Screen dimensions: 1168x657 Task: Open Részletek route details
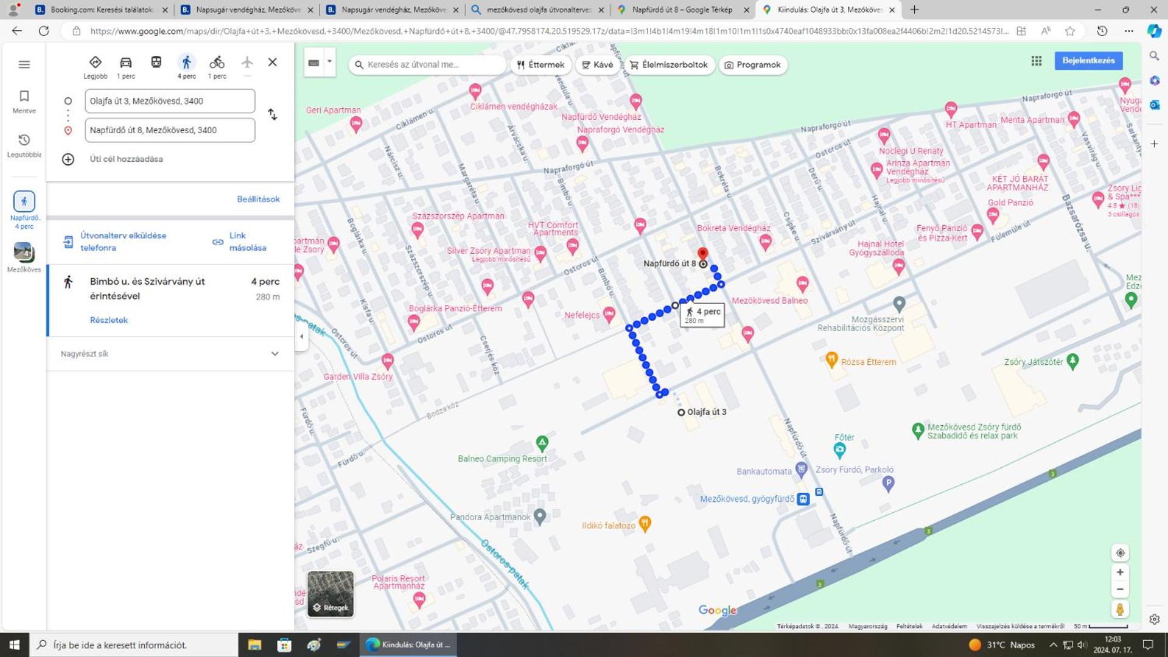coord(109,320)
